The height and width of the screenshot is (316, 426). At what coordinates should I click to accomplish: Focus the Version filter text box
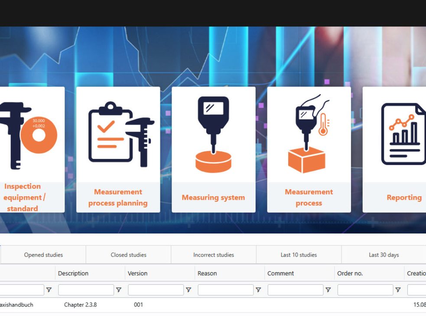tap(156, 290)
